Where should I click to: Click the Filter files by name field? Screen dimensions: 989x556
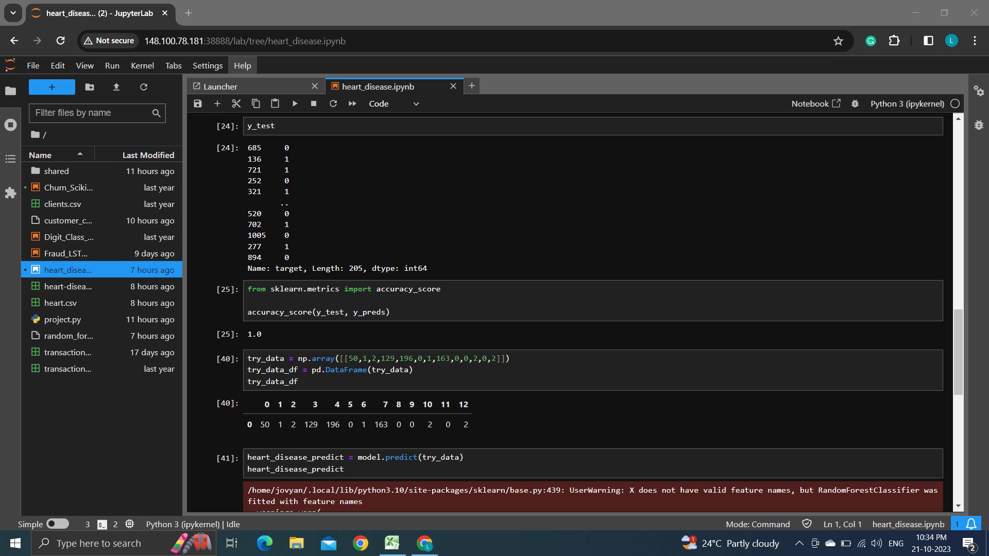point(92,113)
